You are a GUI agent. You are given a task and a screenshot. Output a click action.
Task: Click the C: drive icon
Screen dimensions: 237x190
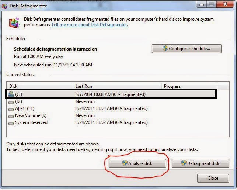pyautogui.click(x=11, y=94)
